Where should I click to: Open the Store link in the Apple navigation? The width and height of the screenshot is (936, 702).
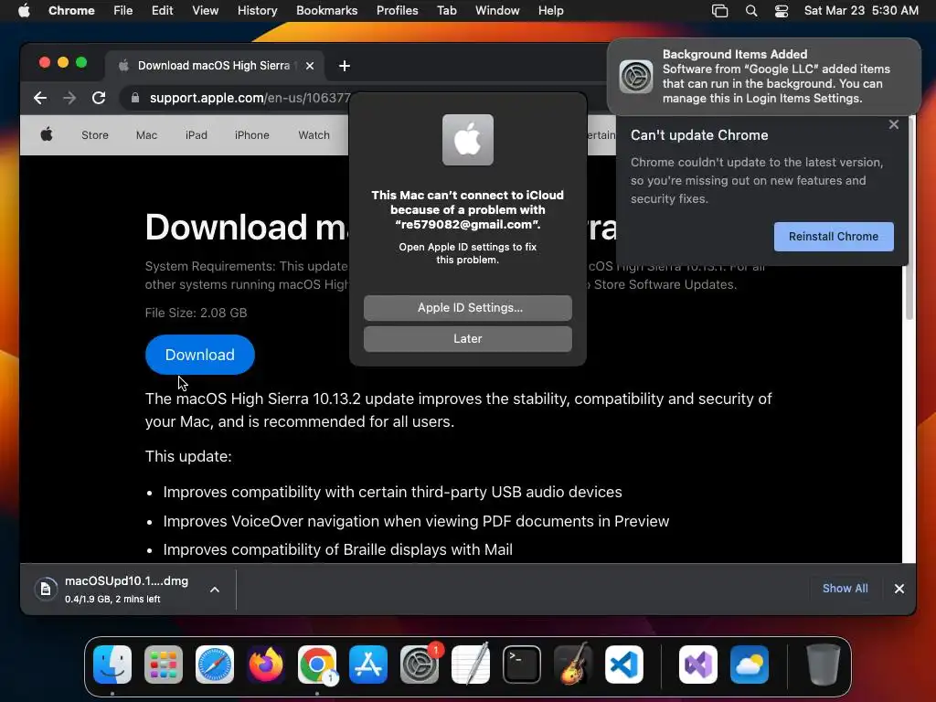click(95, 135)
